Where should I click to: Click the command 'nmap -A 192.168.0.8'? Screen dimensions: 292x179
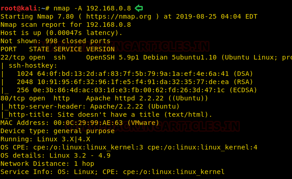tap(92, 8)
